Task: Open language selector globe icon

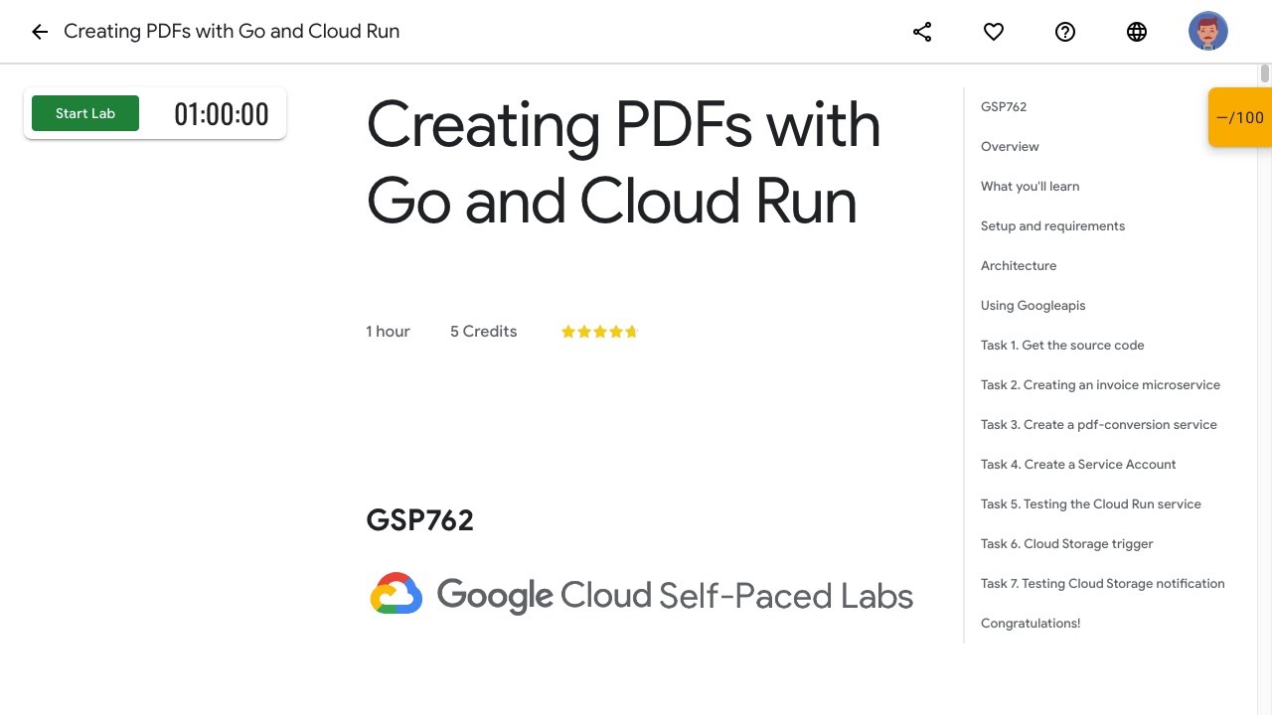Action: (x=1137, y=32)
